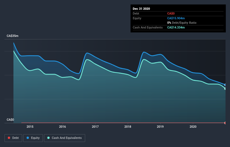This screenshot has width=230, height=147.
Task: Click the red CA$0 debt value
Action: (171, 13)
